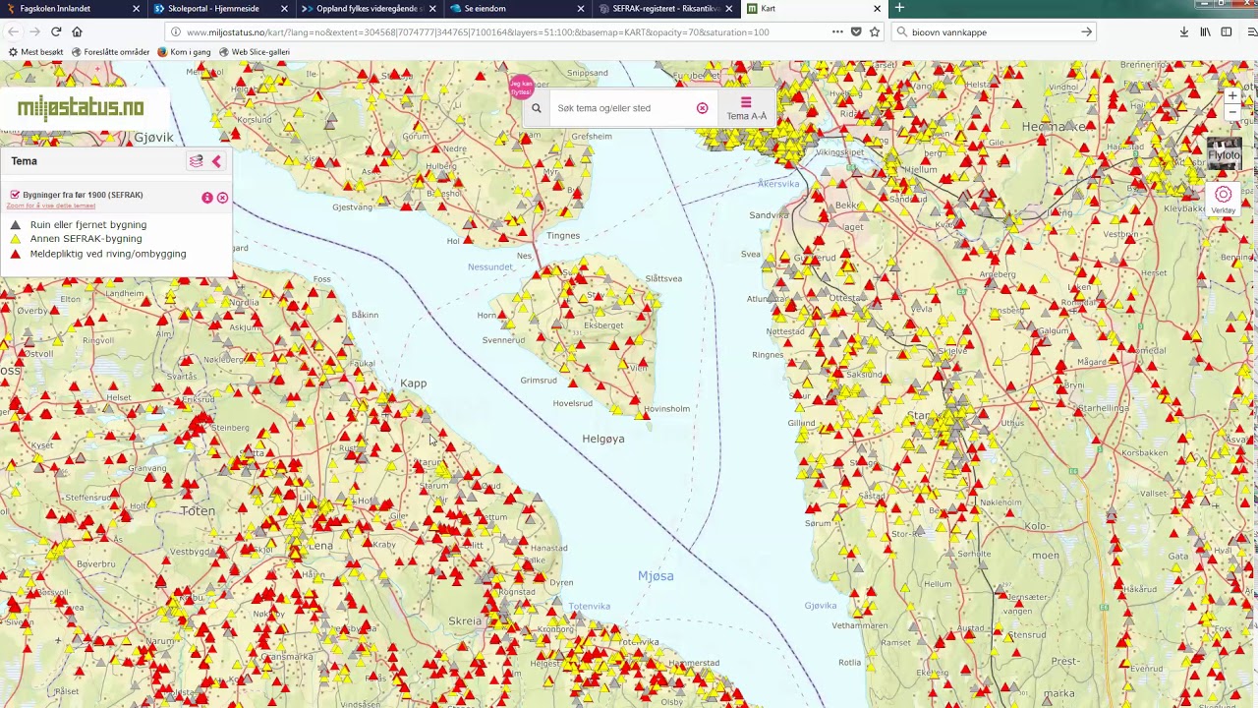
Task: Open the 'Mest besøkt' bookmarks folder
Action: tap(35, 52)
